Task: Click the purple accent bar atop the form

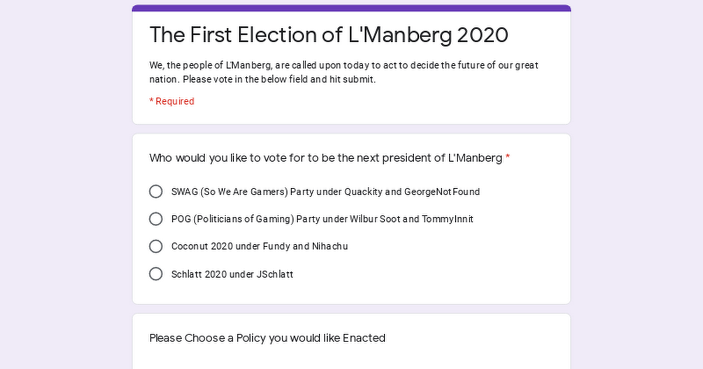Action: [351, 8]
